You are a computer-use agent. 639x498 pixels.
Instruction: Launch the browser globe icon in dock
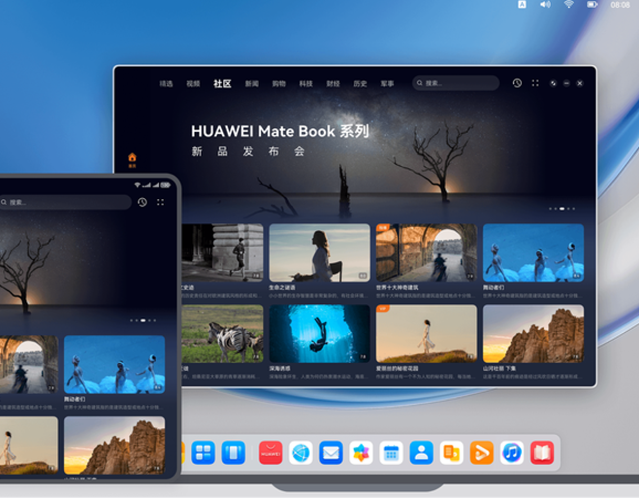tap(301, 453)
